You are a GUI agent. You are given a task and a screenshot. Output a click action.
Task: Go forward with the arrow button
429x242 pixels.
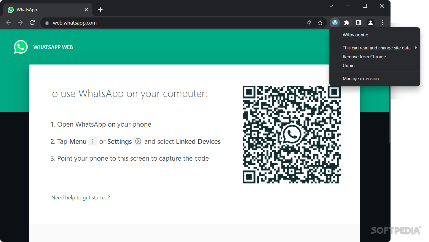pyautogui.click(x=20, y=23)
